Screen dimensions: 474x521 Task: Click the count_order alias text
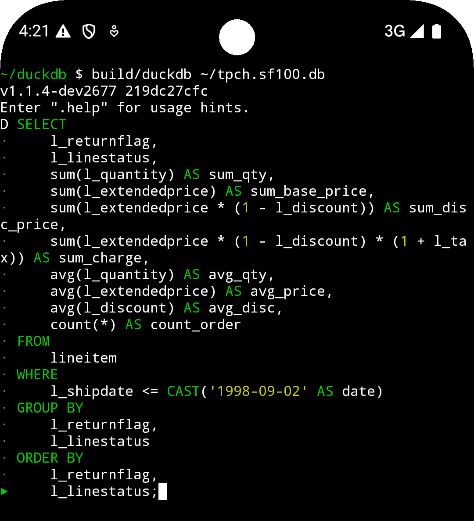[x=195, y=324]
